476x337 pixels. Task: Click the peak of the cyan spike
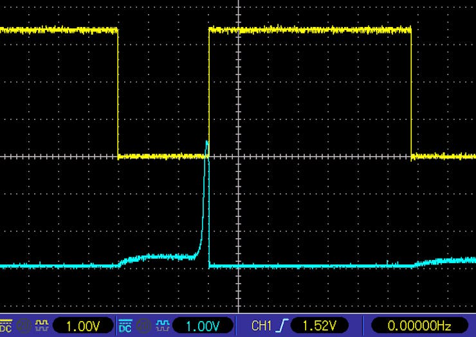point(207,141)
